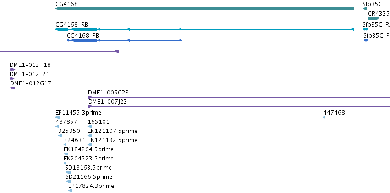This screenshot has height=193, width=390.
Task: Select the CG4168-PB coding exon block
Action: pyautogui.click(x=85, y=40)
